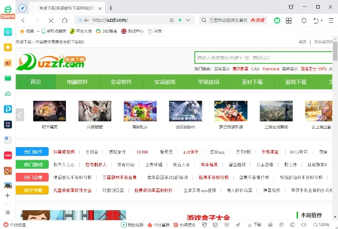Viewport: 338px width, 229px height.
Task: Open the document icon in the sidebar
Action: point(8,140)
